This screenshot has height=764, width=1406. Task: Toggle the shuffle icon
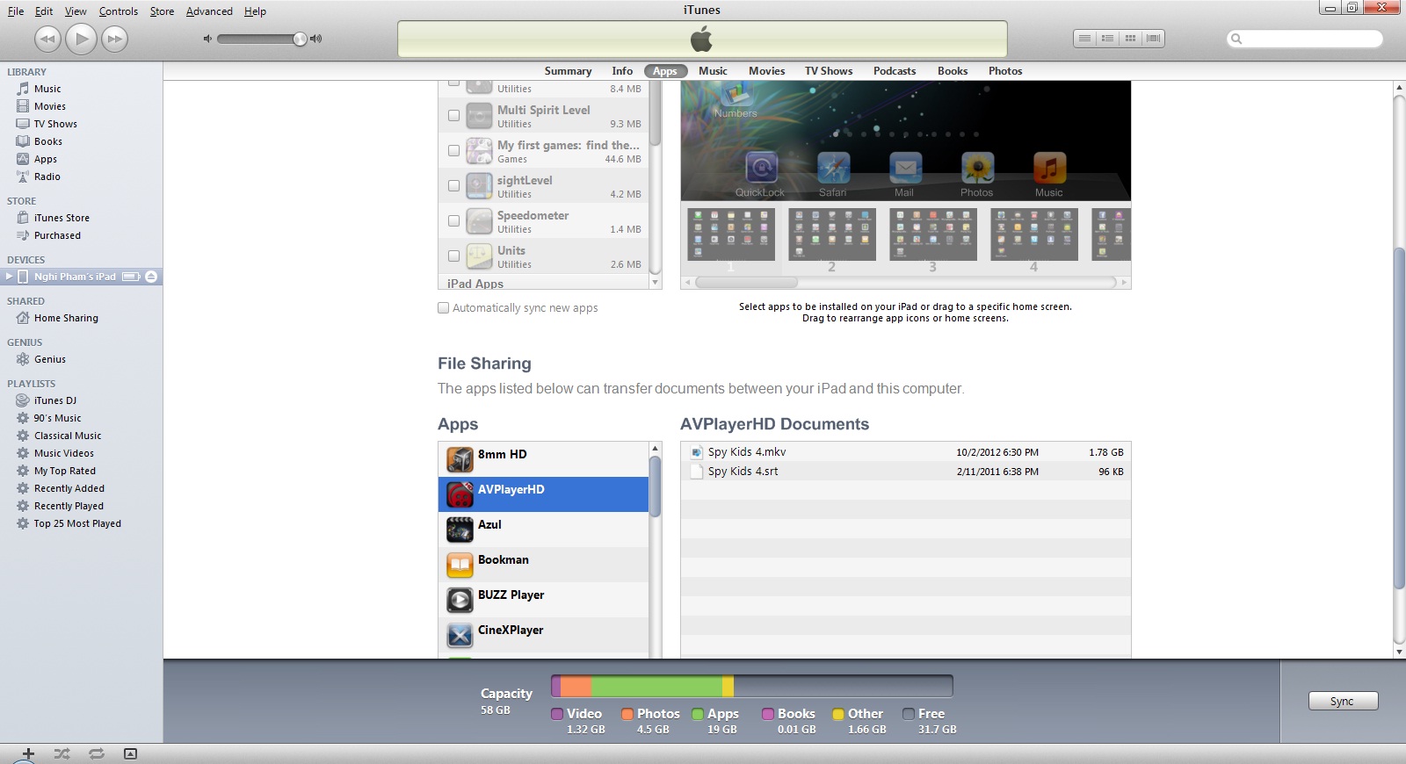(62, 753)
